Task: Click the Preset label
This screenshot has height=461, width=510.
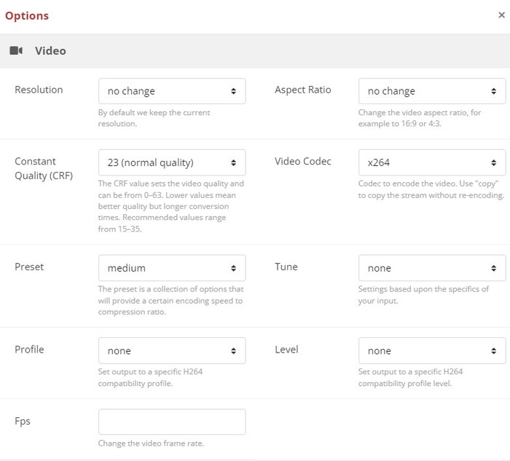Action: tap(29, 267)
